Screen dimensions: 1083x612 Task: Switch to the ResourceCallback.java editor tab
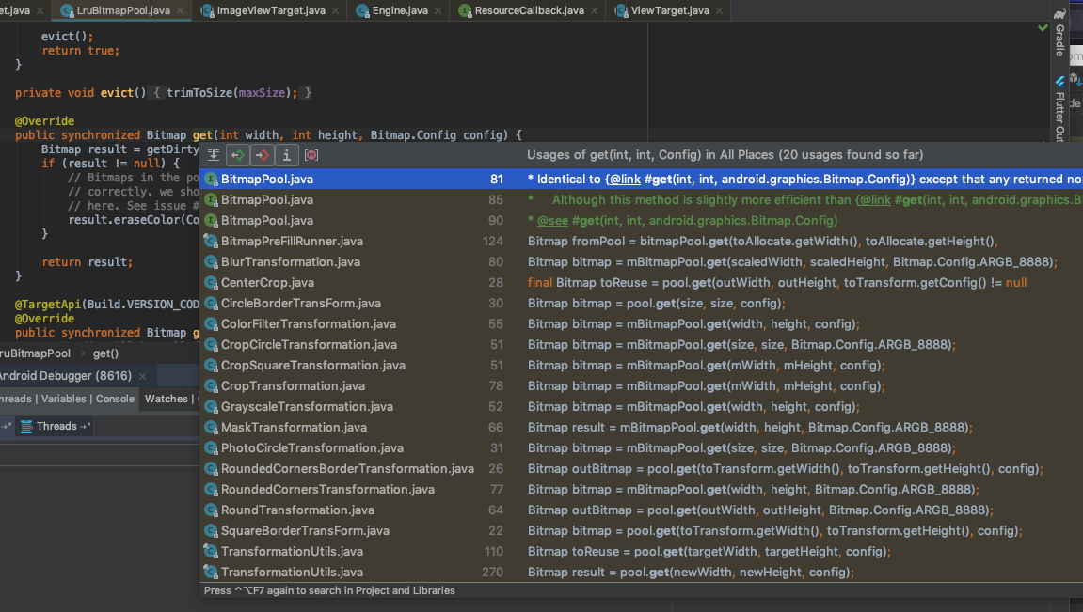pyautogui.click(x=528, y=10)
